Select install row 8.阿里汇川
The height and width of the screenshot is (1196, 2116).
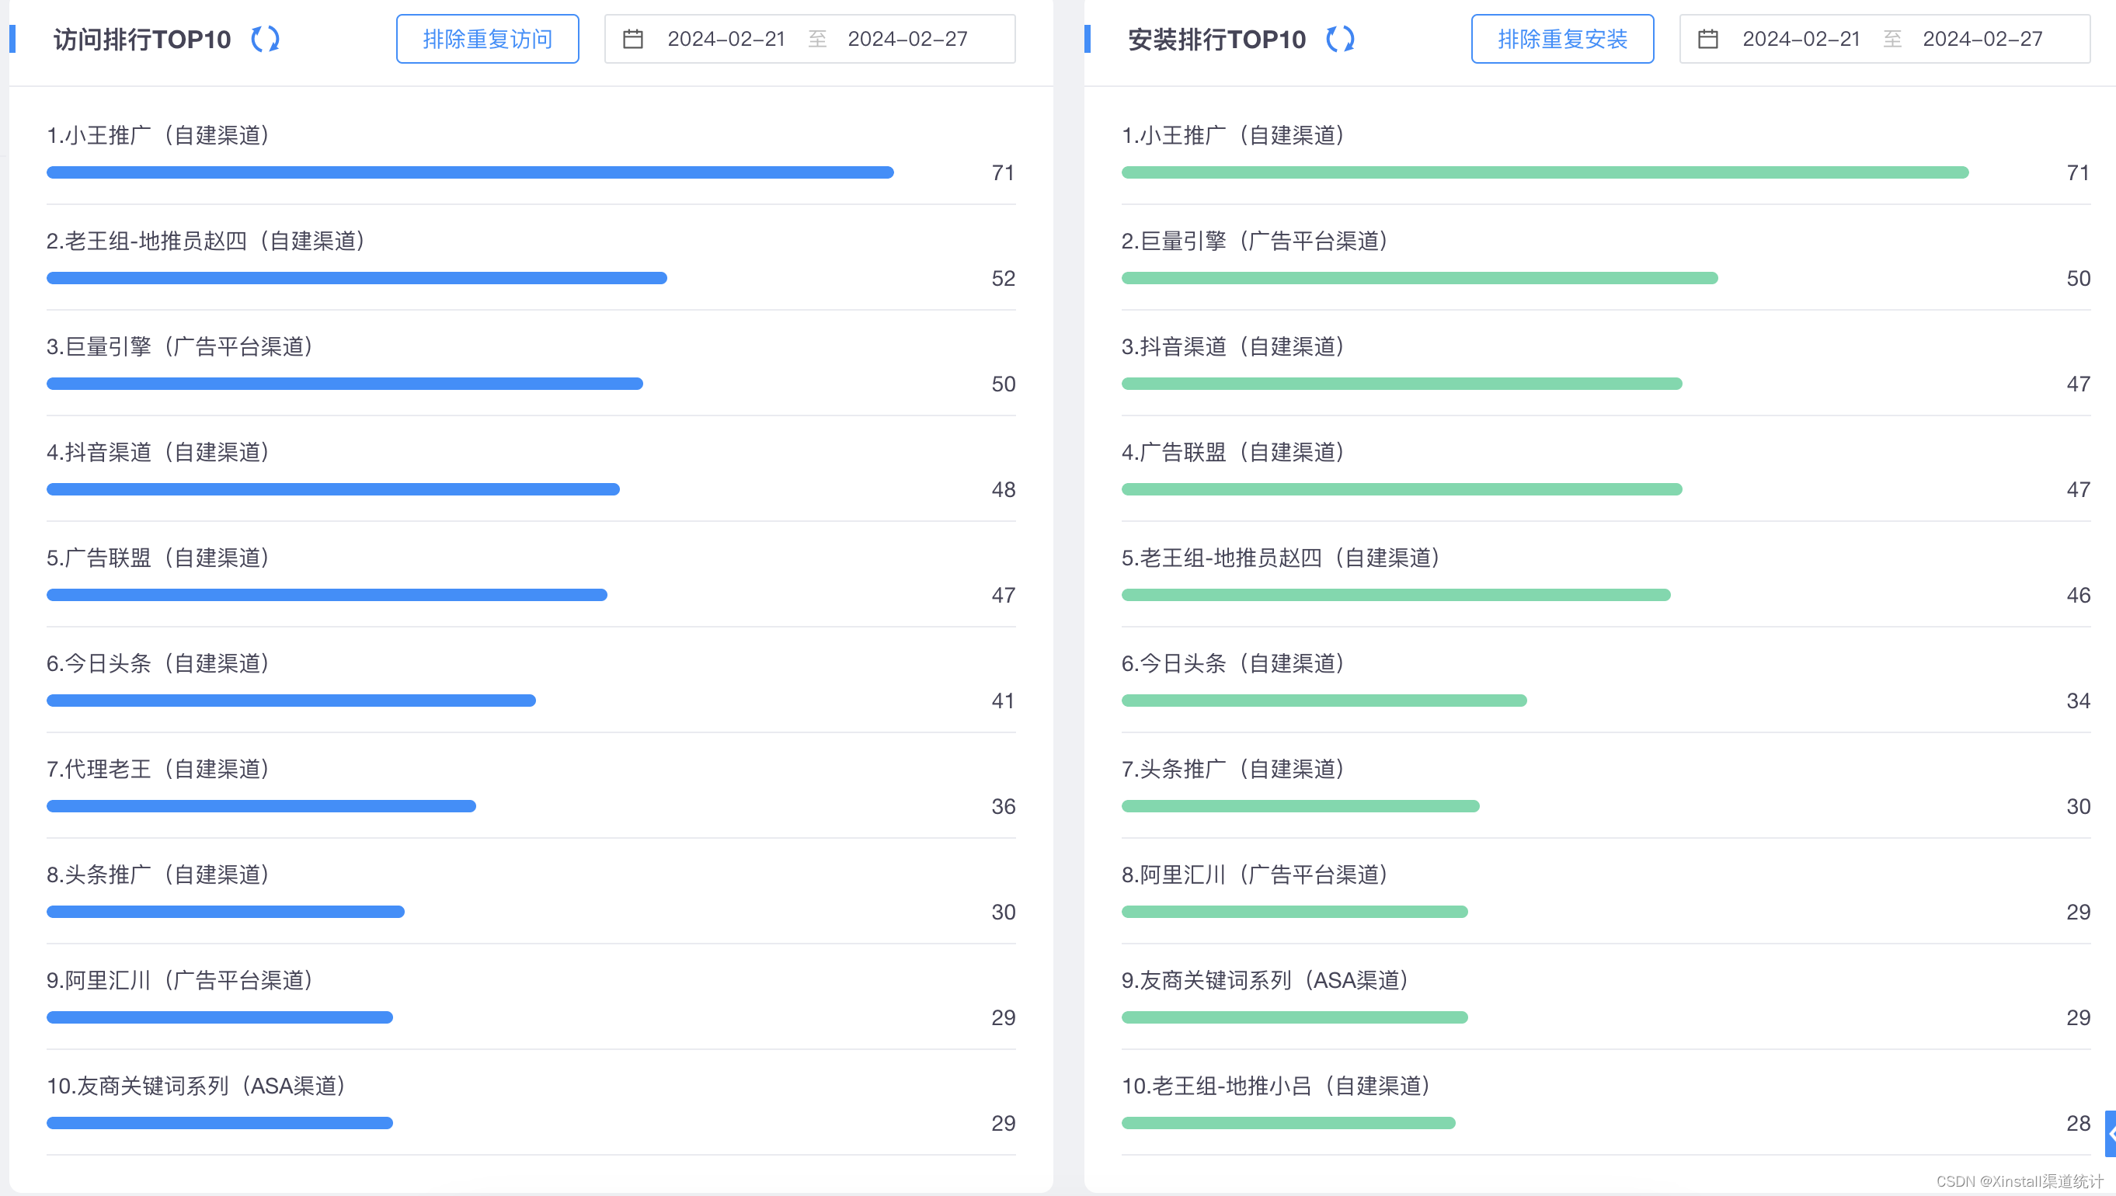click(x=1606, y=892)
